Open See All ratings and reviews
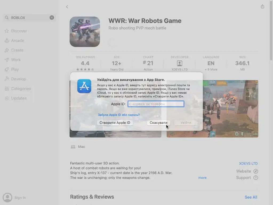This screenshot has height=205, width=273. pyautogui.click(x=251, y=197)
